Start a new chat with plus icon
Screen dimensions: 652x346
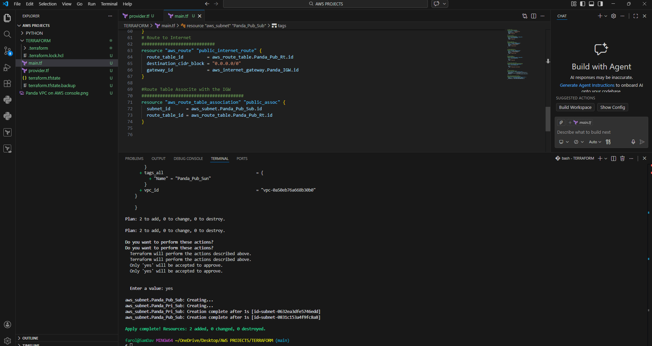point(600,16)
